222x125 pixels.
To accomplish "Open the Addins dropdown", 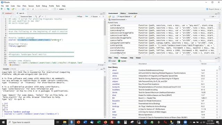I will click(62, 9).
